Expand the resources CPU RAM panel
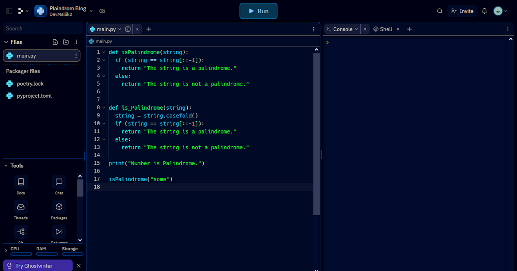Viewport: 517px width, 271px height. (6, 250)
